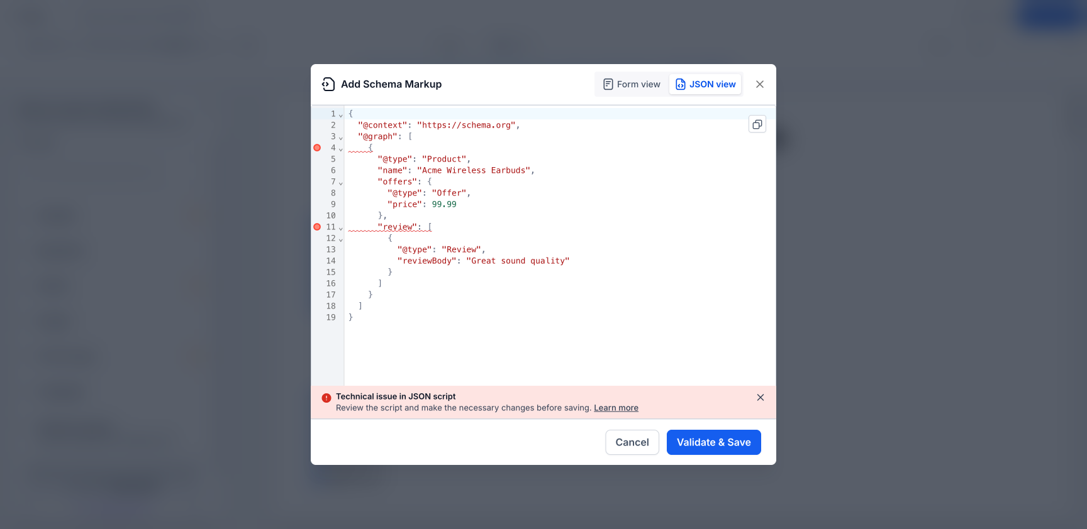This screenshot has height=529, width=1087.
Task: Click "Technical issue in JSON script" heading
Action: [x=396, y=396]
